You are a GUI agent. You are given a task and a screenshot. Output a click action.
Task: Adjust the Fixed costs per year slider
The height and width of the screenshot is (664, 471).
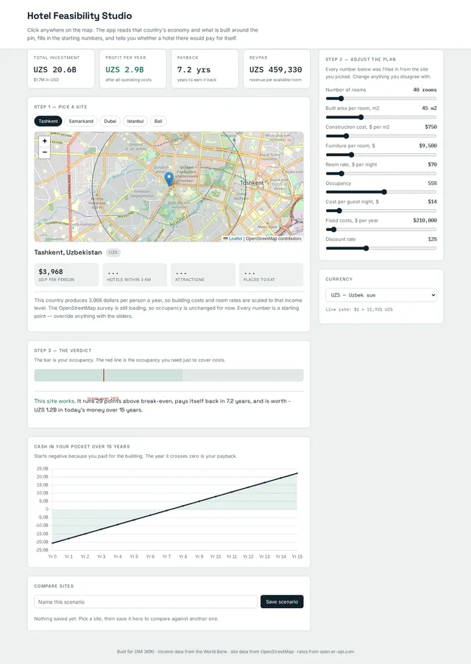(x=381, y=230)
